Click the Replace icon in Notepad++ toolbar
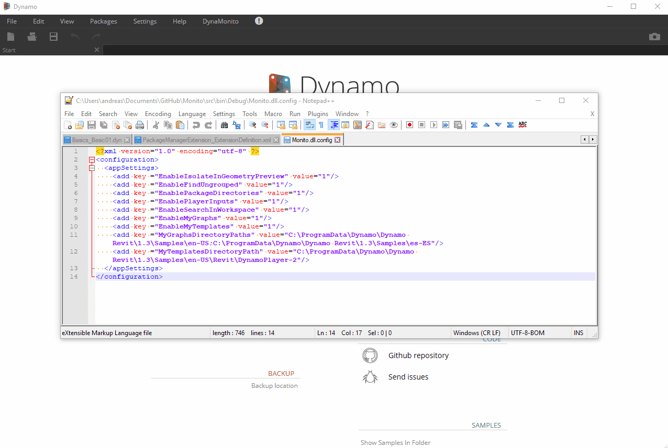 [237, 125]
